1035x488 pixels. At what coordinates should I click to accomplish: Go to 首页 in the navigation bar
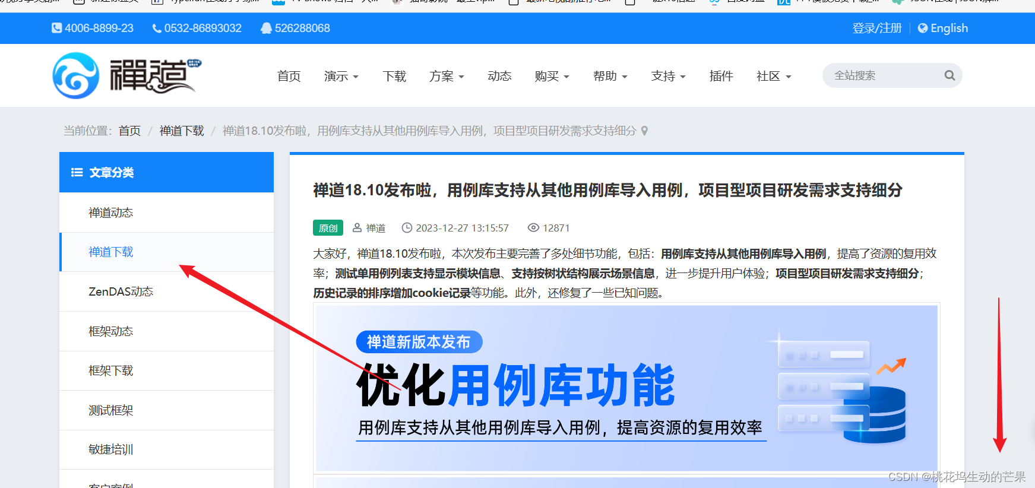tap(289, 76)
